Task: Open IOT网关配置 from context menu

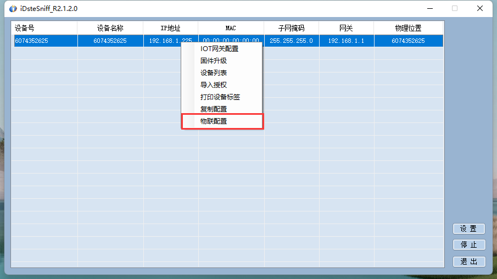Action: (219, 49)
